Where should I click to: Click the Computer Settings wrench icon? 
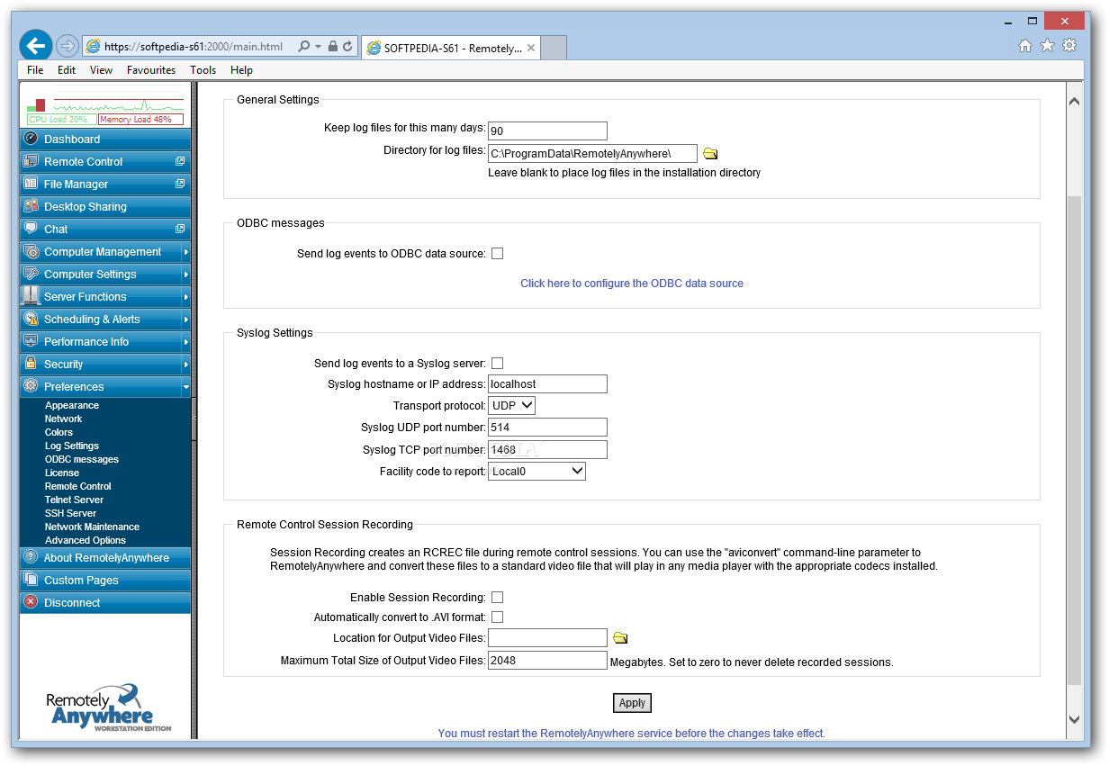point(31,274)
